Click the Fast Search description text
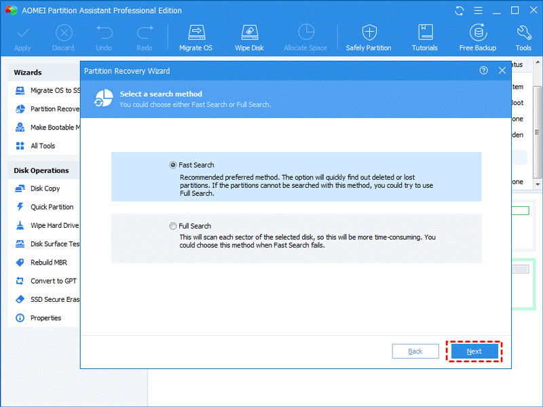 tap(307, 185)
